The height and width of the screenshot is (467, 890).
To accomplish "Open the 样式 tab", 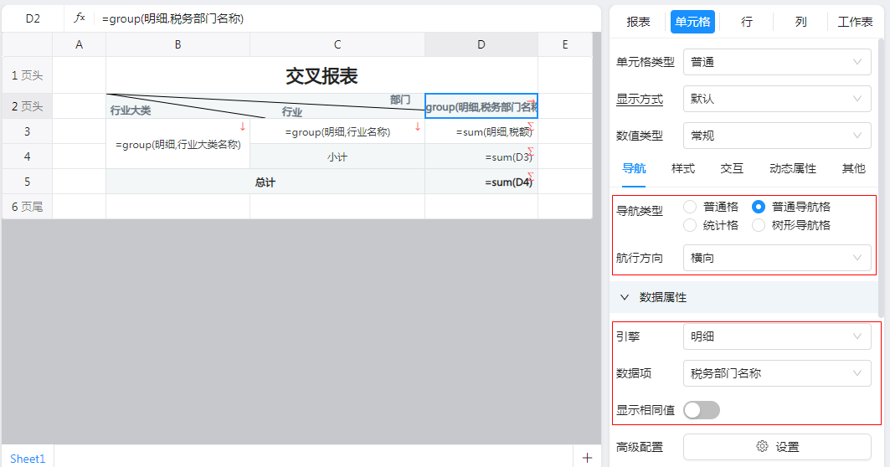I will [683, 168].
